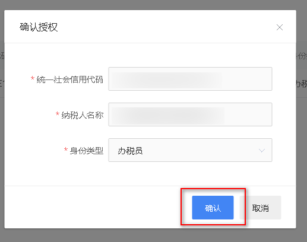This screenshot has height=242, width=307.
Task: Click the chevron arrow in 身份类型 selector
Action: click(262, 151)
